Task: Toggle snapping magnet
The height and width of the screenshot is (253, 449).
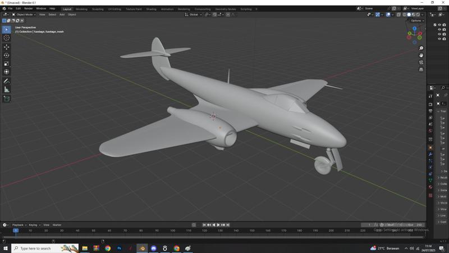Action: point(214,15)
